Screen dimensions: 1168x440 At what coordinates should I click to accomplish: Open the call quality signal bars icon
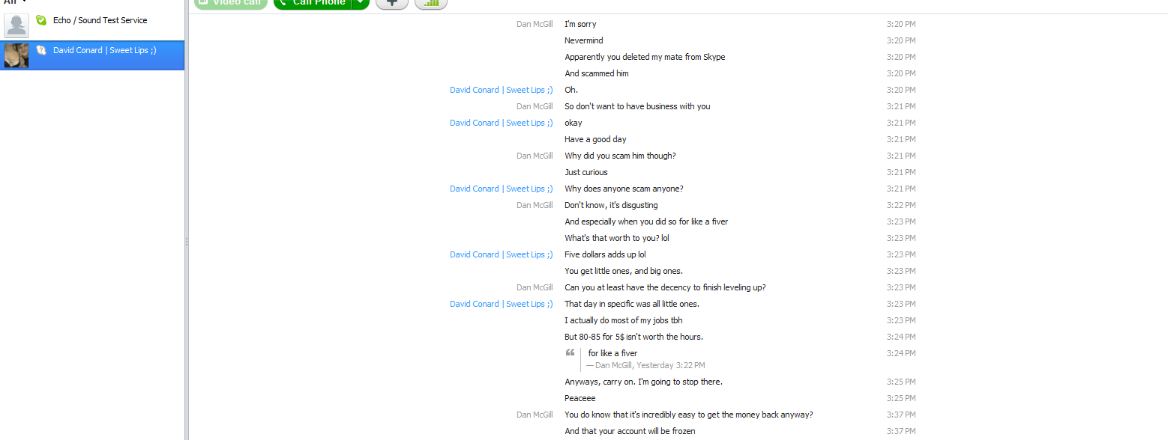tap(431, 3)
